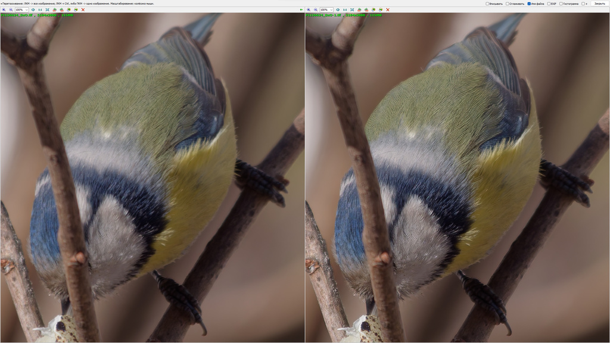Viewport: 610px width, 343px height.
Task: Click zoom out icon on left panel
Action: click(11, 10)
